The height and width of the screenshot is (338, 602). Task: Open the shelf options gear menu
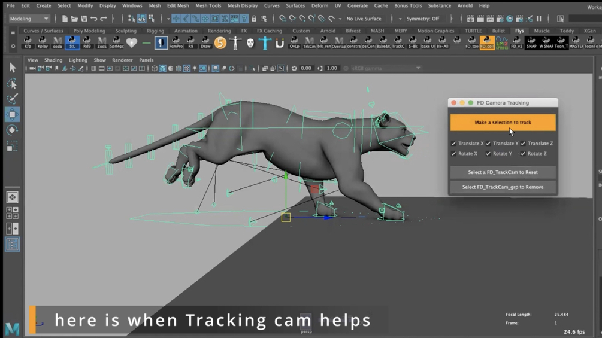tap(13, 46)
